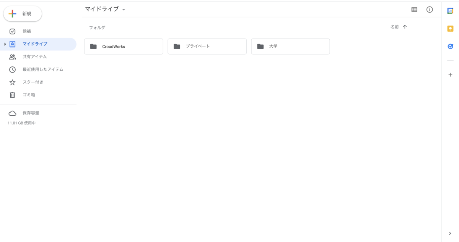Reverse the name sort order arrow

(405, 27)
